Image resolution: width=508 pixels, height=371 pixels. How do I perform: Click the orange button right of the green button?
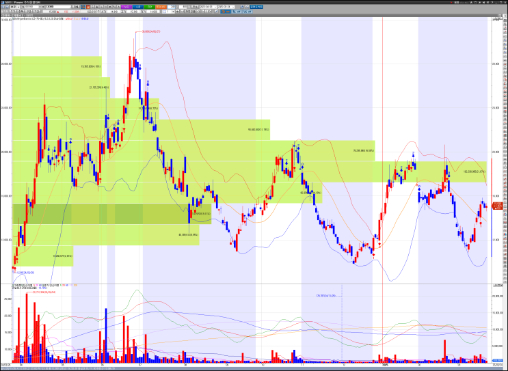tap(161, 7)
